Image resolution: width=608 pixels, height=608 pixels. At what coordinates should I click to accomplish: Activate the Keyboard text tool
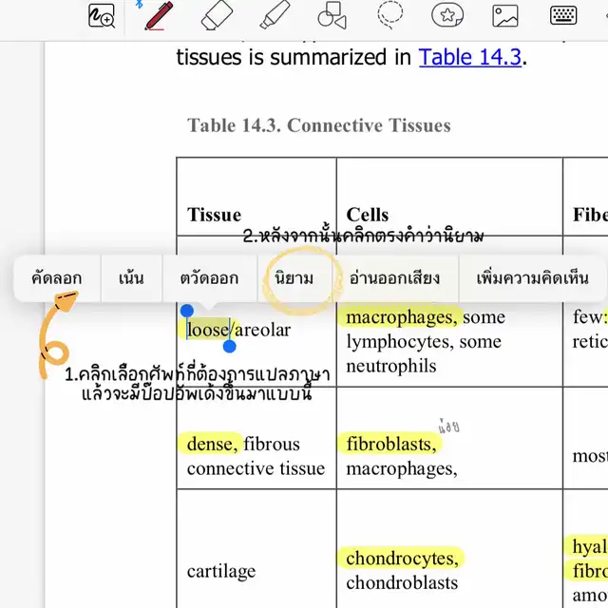point(563,15)
